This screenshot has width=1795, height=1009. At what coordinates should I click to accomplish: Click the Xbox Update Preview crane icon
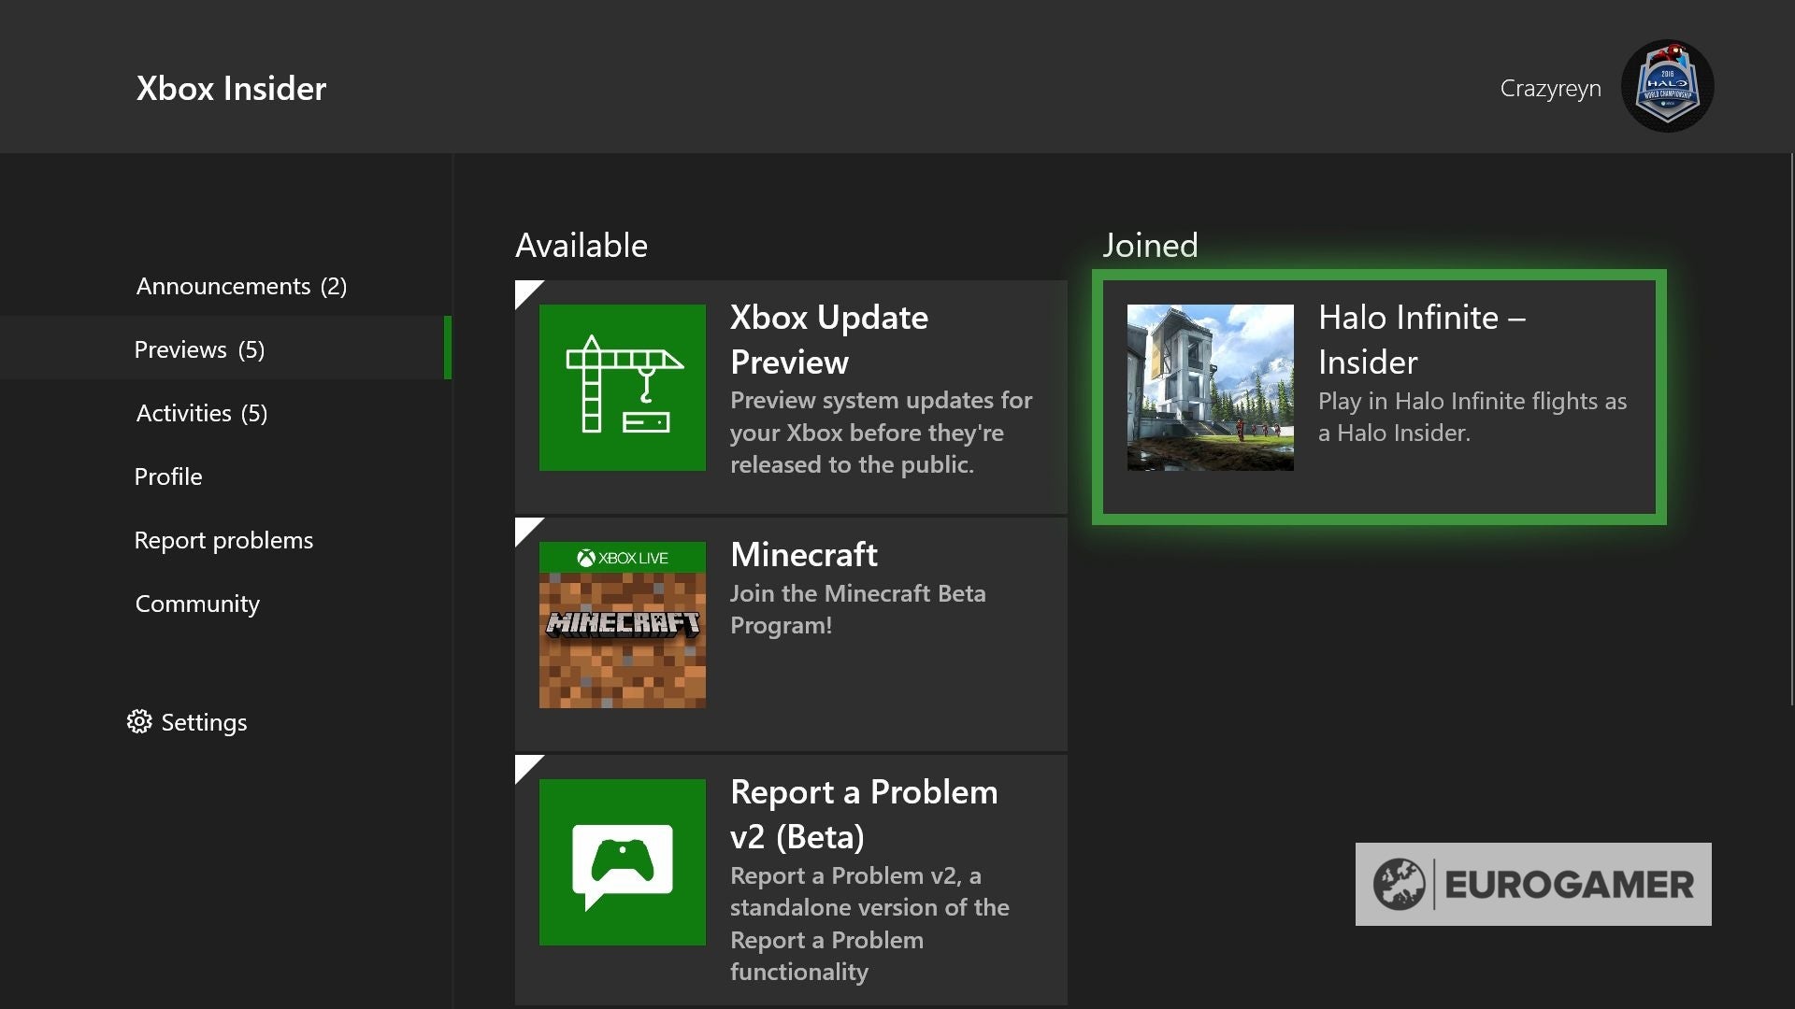[x=623, y=388]
